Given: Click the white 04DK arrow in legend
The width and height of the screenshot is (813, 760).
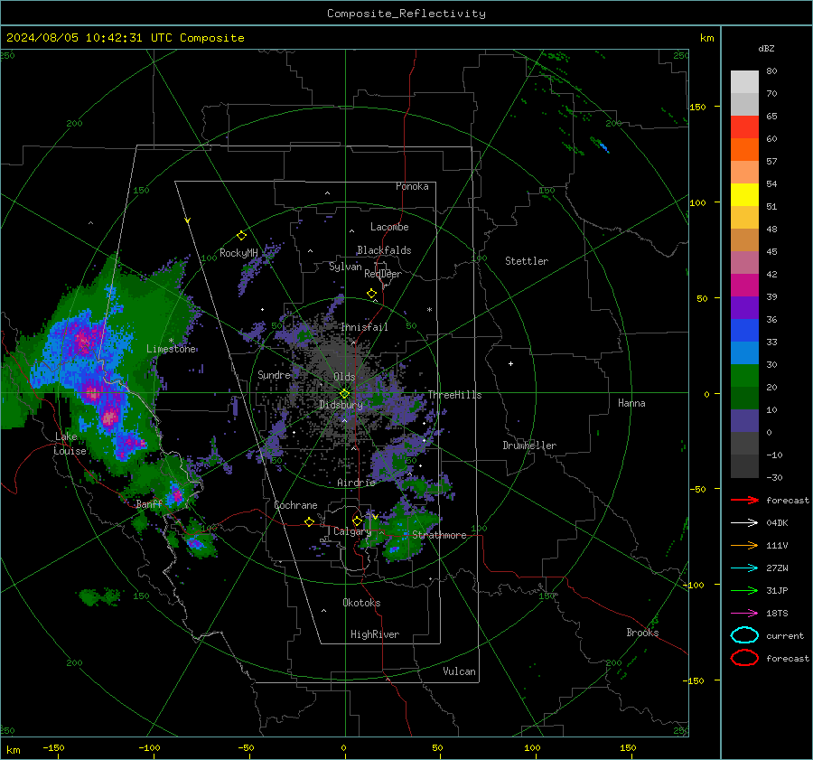Looking at the screenshot, I should tap(744, 523).
